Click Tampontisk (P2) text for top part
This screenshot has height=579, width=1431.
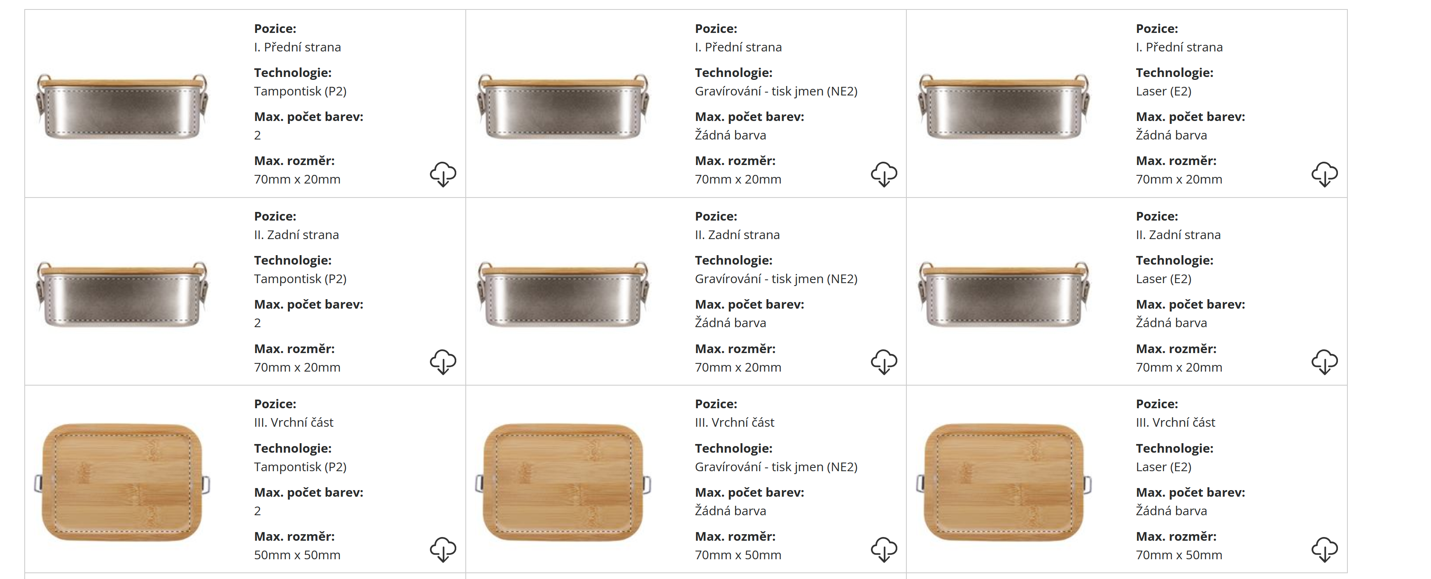point(300,467)
